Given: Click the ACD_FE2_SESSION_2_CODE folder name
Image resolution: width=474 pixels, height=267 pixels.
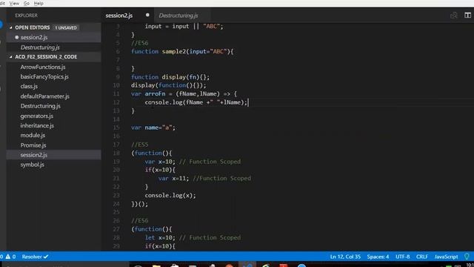Looking at the screenshot, I should tap(46, 57).
